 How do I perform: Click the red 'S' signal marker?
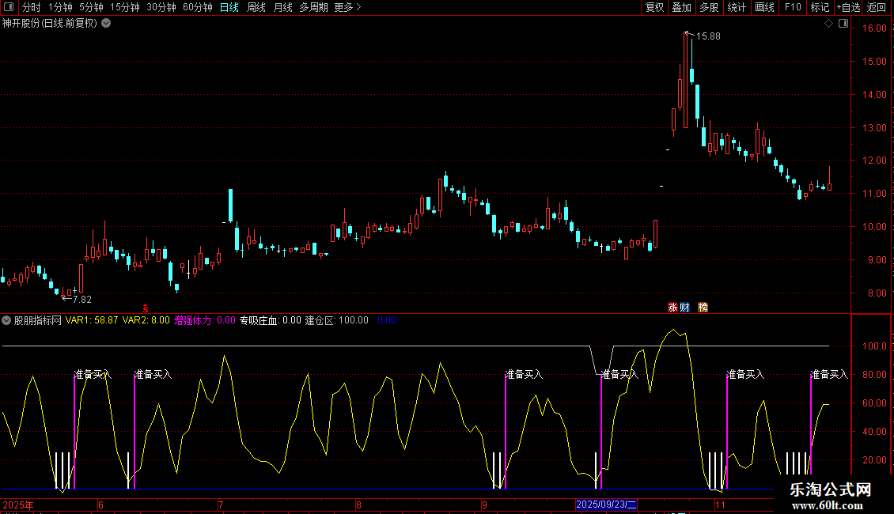pyautogui.click(x=145, y=307)
